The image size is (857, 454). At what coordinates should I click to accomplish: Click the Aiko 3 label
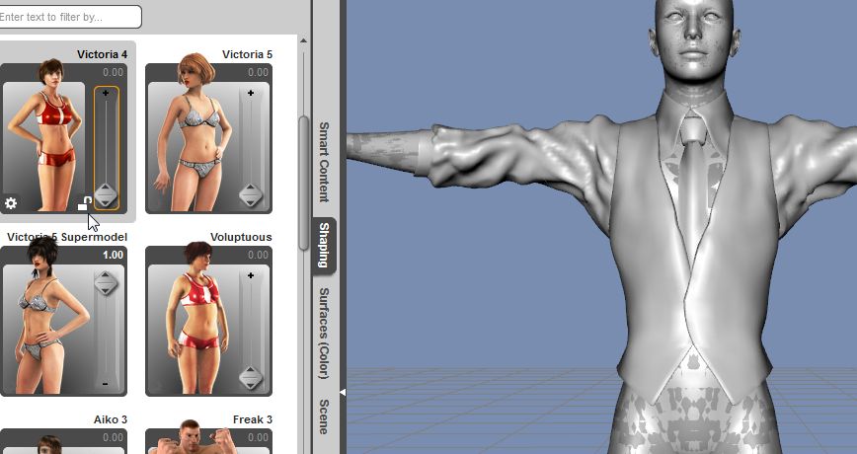pyautogui.click(x=111, y=419)
